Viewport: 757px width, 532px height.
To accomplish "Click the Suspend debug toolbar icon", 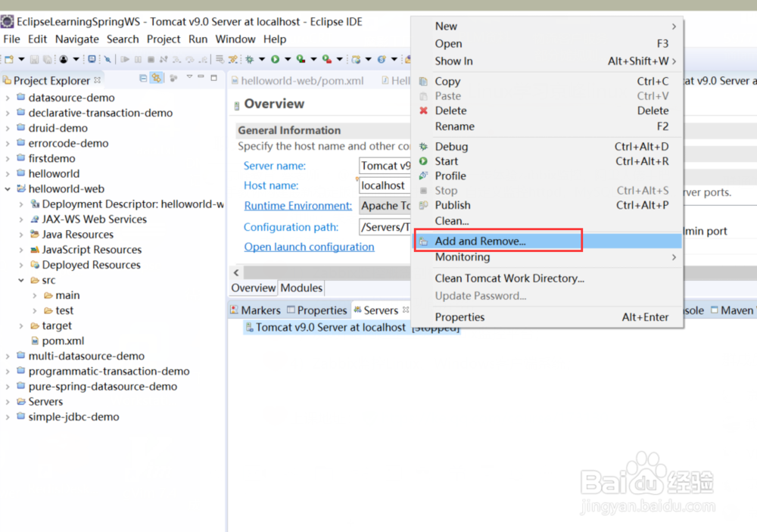I will [138, 59].
